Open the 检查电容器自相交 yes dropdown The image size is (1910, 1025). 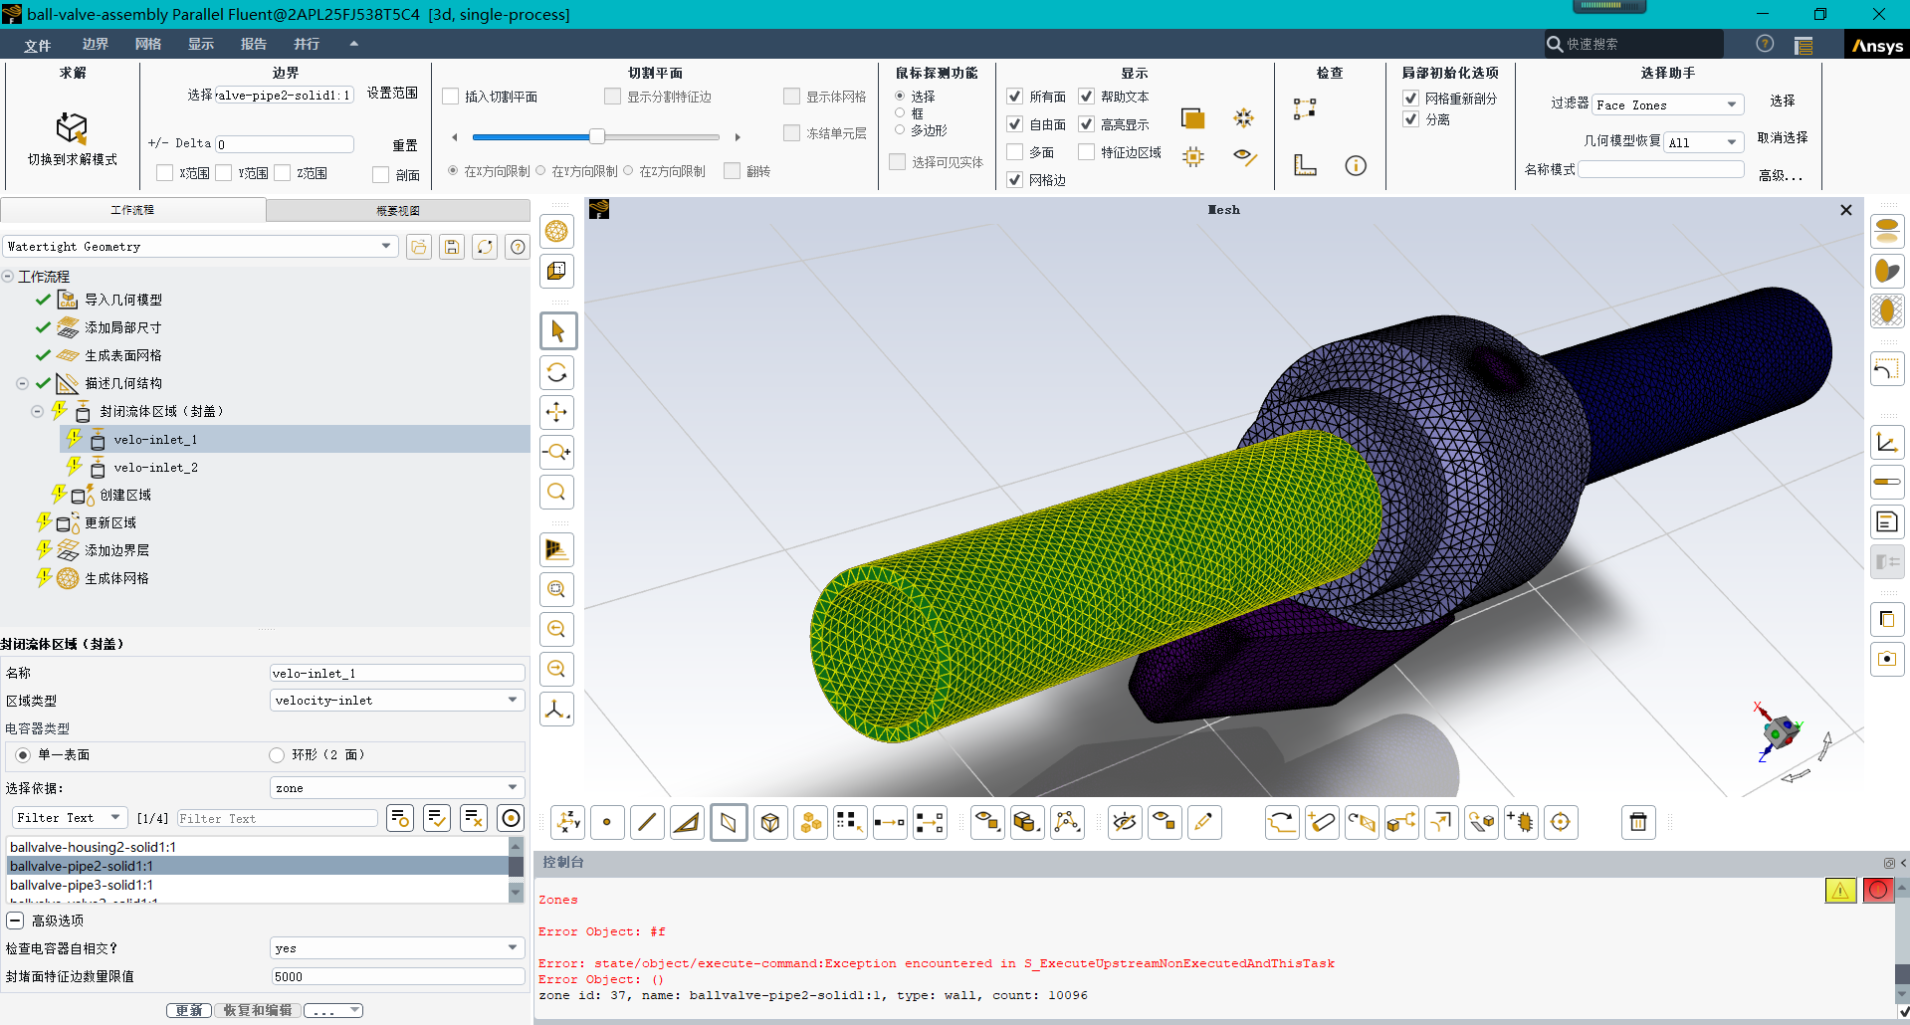[x=397, y=948]
